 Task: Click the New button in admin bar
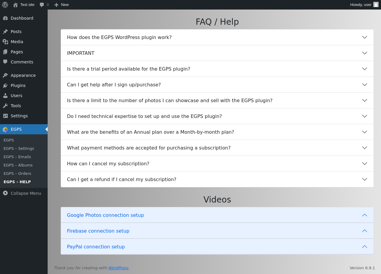click(x=61, y=5)
